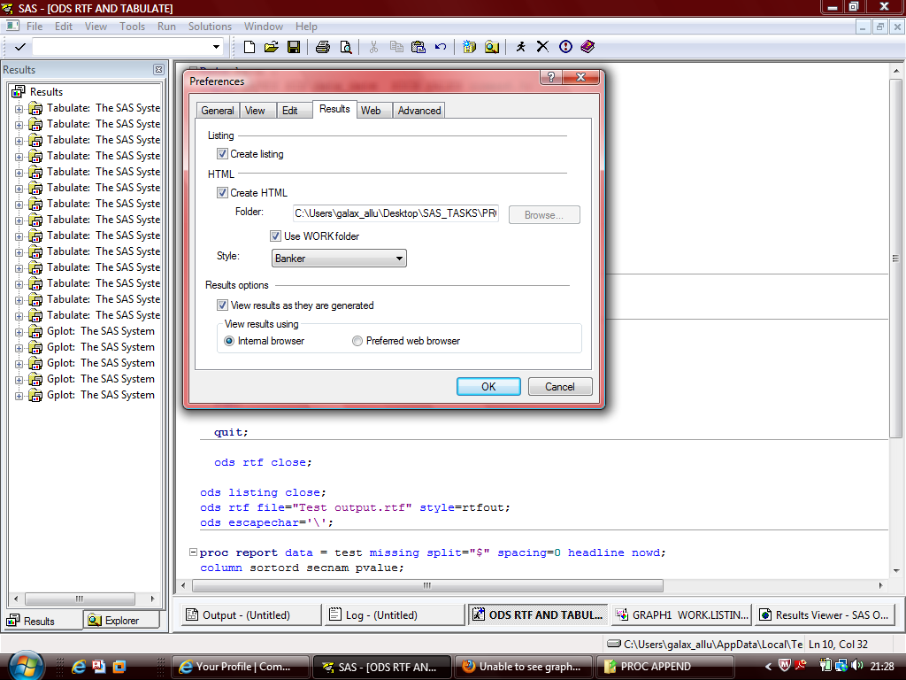Expand the first Tabulate results tree node

(19, 108)
